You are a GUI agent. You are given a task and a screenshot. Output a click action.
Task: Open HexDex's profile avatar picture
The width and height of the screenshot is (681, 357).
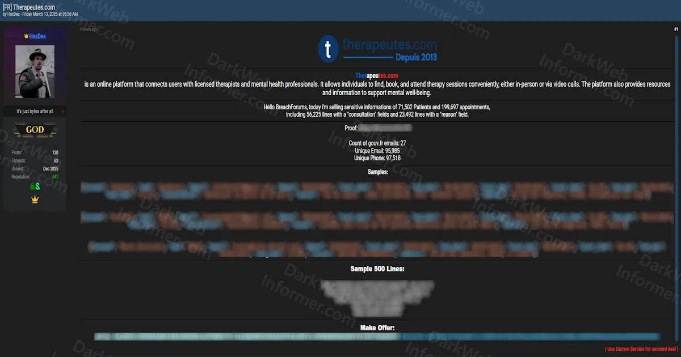click(35, 70)
